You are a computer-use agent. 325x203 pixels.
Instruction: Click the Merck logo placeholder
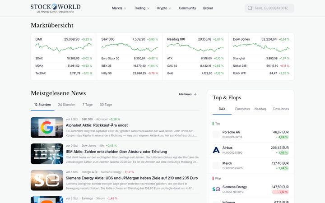(x=216, y=166)
